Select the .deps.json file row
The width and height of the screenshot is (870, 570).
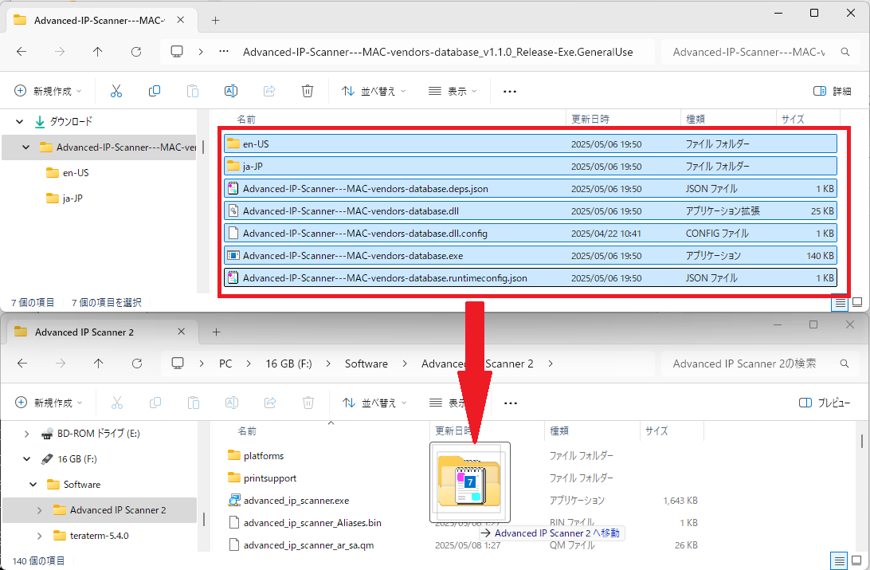(531, 189)
